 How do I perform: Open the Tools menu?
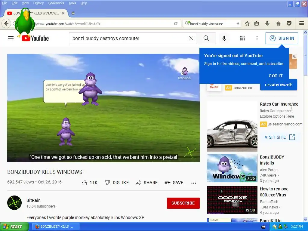click(x=72, y=3)
